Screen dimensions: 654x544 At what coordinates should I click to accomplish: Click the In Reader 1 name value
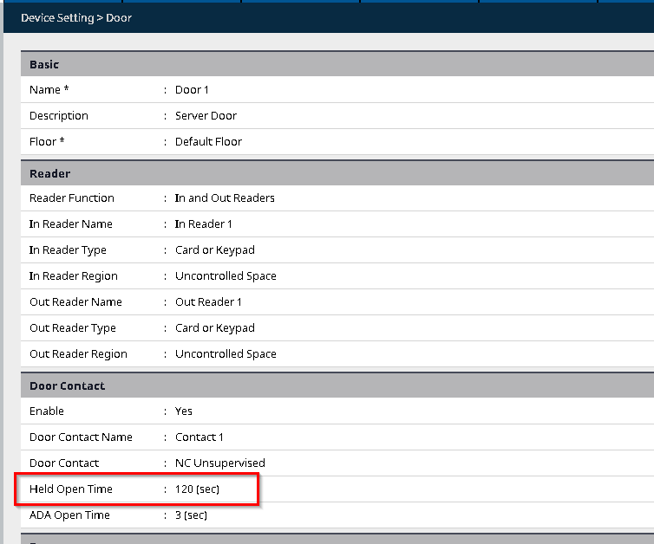pos(203,224)
